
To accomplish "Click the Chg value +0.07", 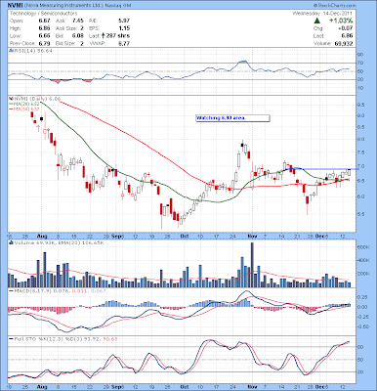I will 346,28.
